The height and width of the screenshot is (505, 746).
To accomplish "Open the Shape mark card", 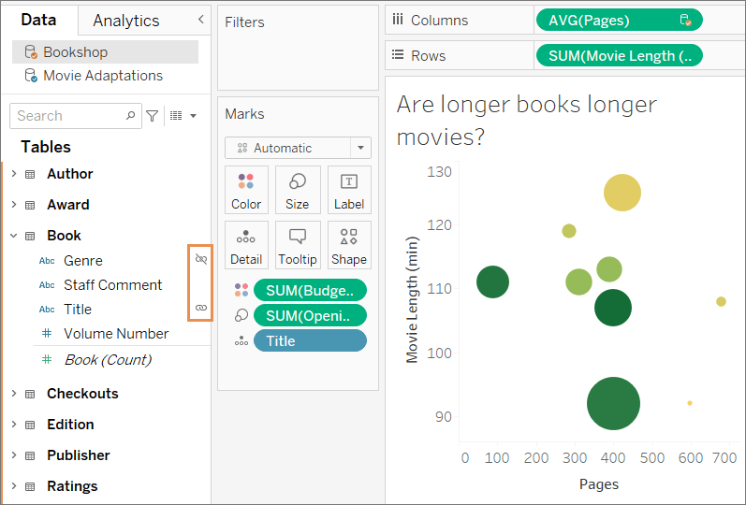I will tap(349, 245).
